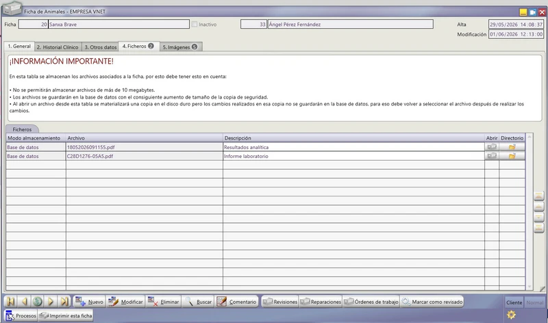Click the Nuevo button
Screen dimensions: 548x323
90,302
